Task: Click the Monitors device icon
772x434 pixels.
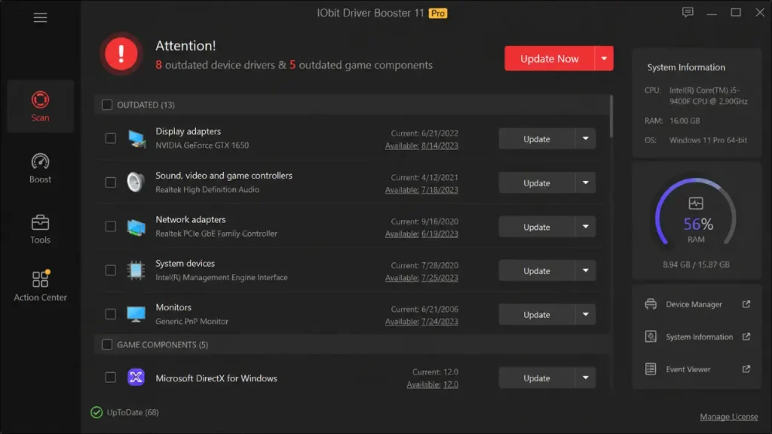Action: tap(136, 314)
